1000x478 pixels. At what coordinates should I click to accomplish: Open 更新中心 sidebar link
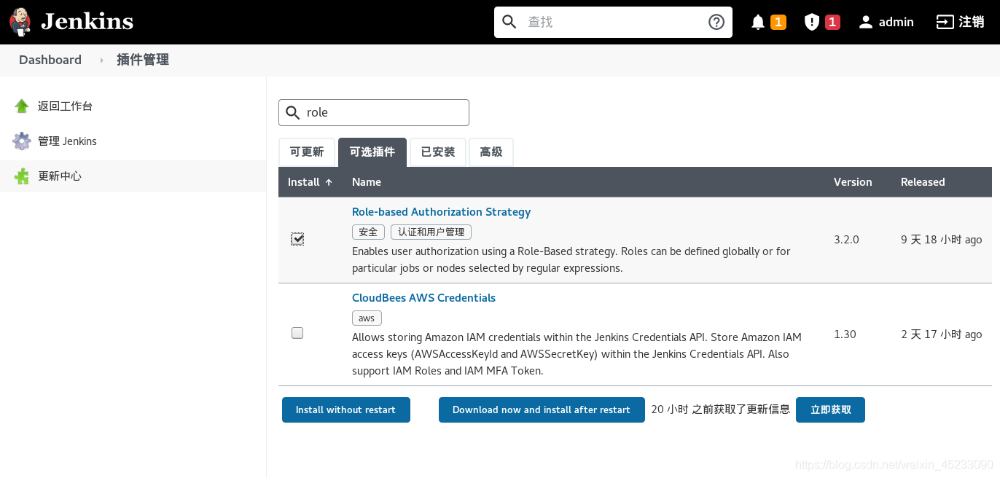60,176
